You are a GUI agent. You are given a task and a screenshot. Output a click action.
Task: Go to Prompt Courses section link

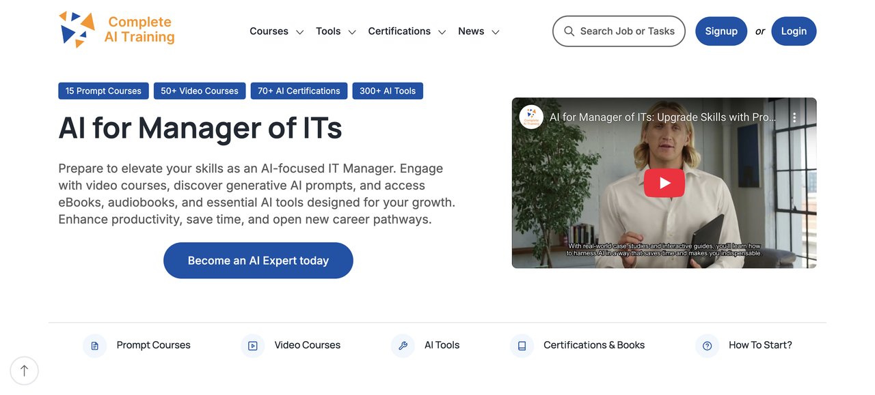click(153, 345)
